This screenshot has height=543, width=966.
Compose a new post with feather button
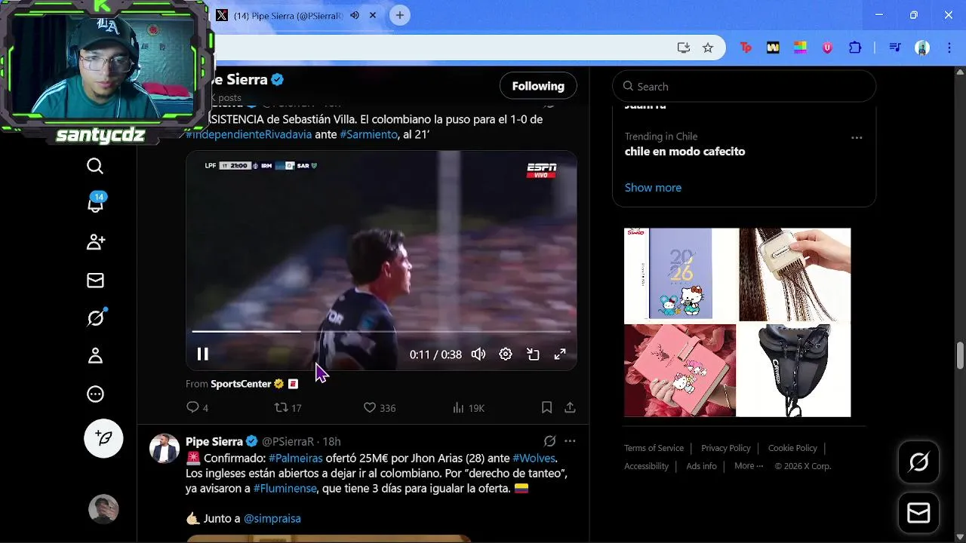pyautogui.click(x=103, y=438)
